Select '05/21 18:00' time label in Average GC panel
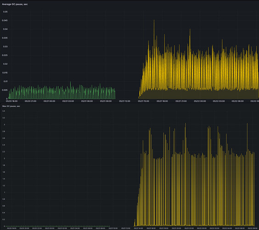Image resolution: width=259 pixels, height=230 pixels. [x=162, y=101]
